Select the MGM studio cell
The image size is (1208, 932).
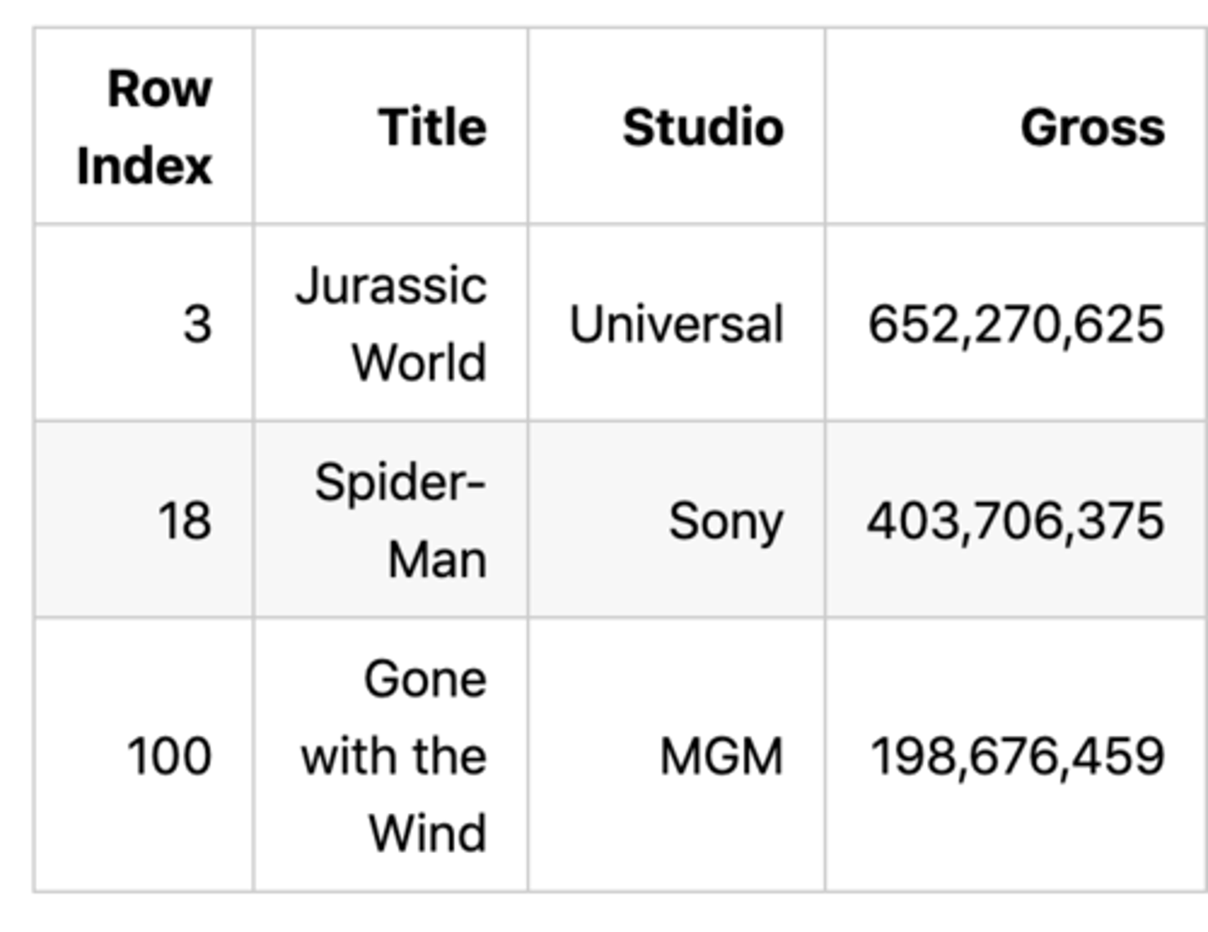click(721, 756)
